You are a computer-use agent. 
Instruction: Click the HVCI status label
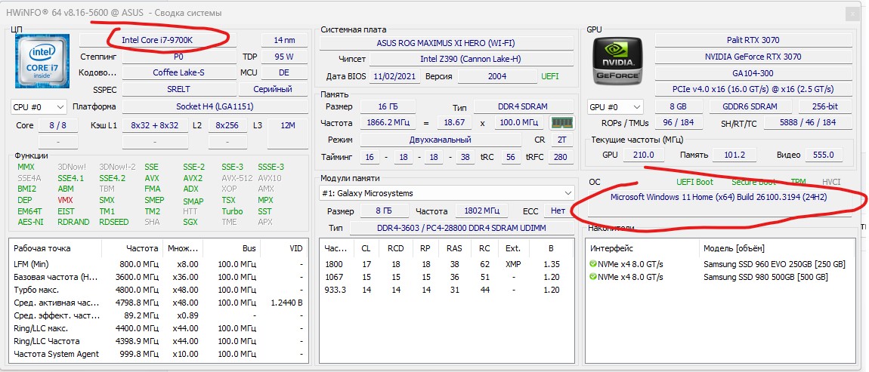pyautogui.click(x=831, y=182)
